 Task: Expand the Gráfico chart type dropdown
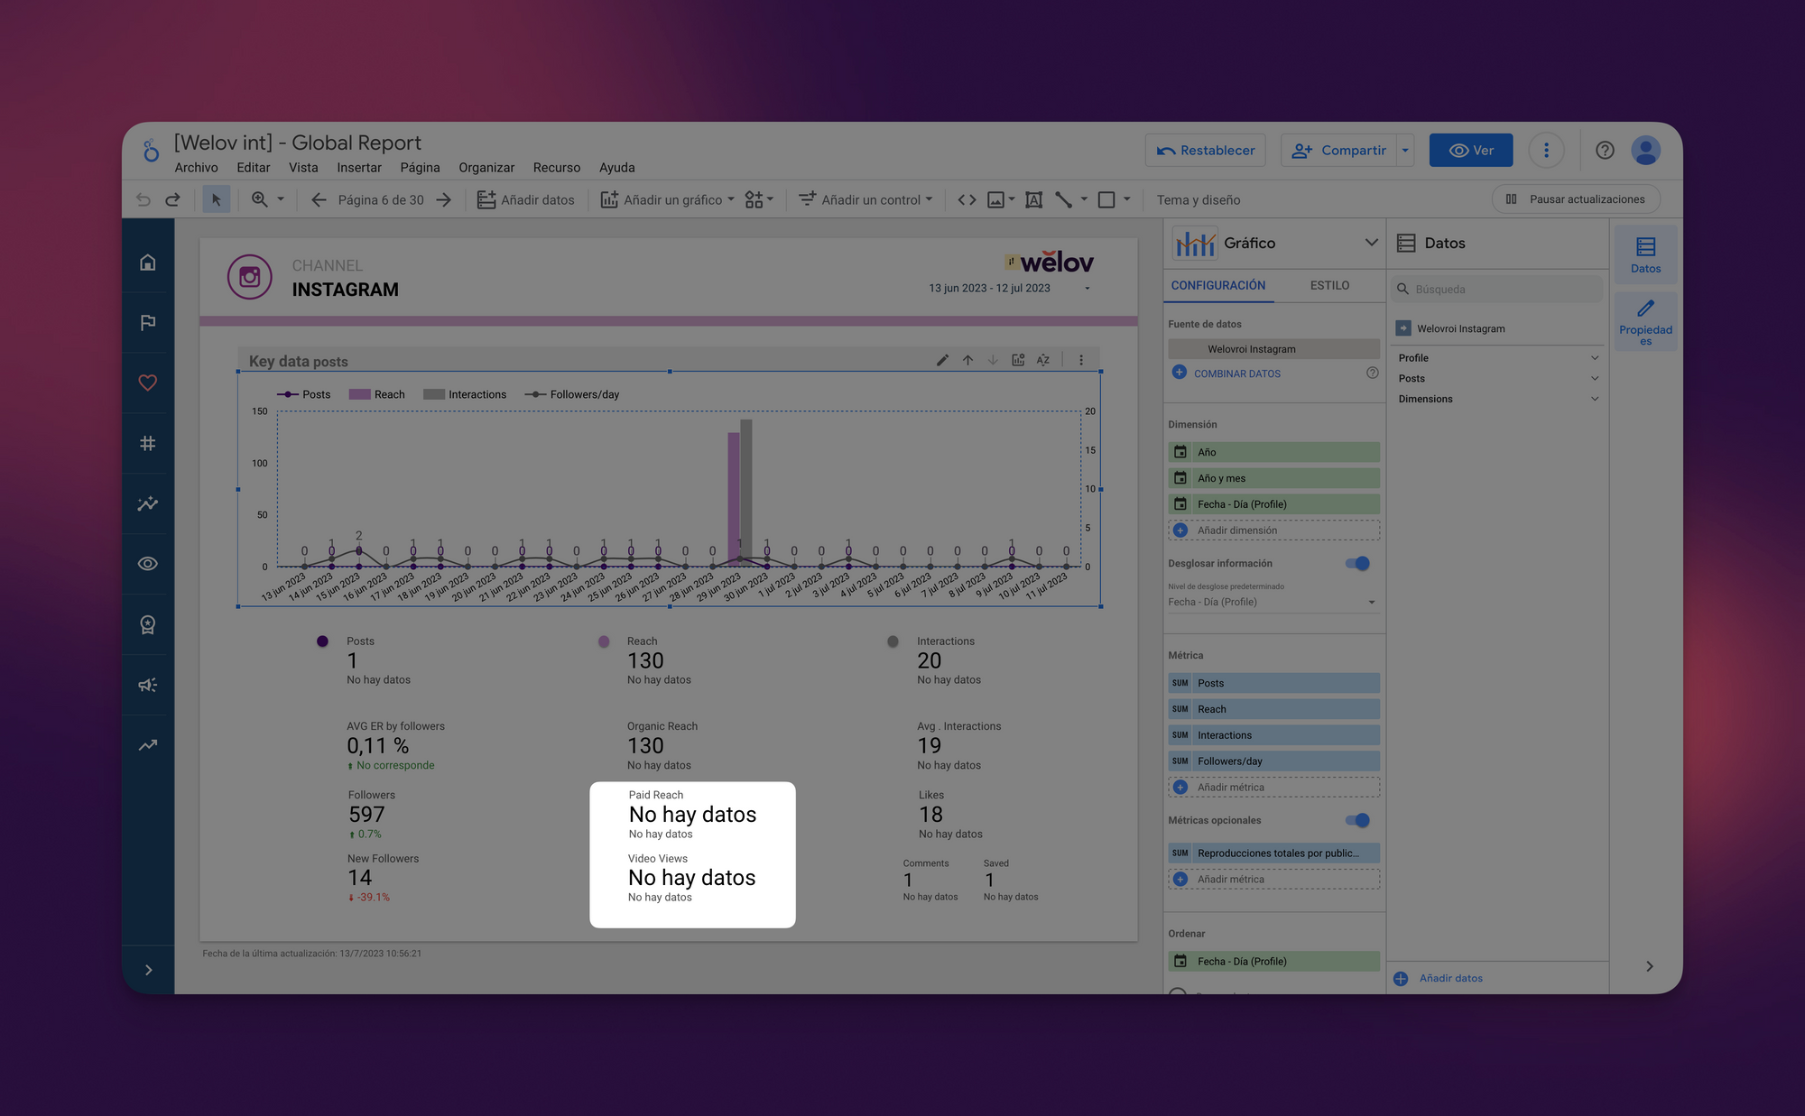pyautogui.click(x=1372, y=243)
